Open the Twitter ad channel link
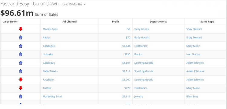The width and height of the screenshot is (227, 109). (47, 88)
